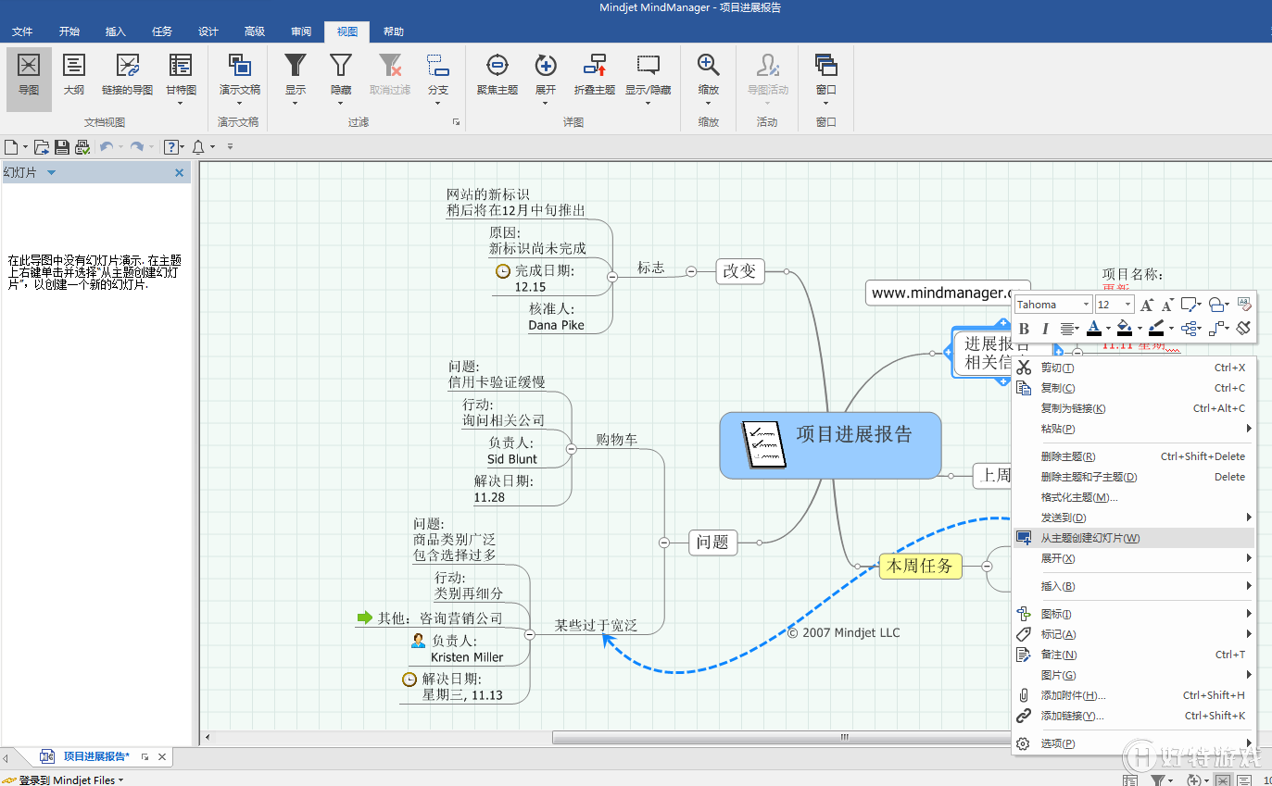Click the line color pen swatch
1272x786 pixels.
[x=1155, y=328]
